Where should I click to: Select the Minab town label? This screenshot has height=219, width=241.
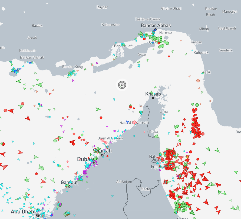coord(204,29)
